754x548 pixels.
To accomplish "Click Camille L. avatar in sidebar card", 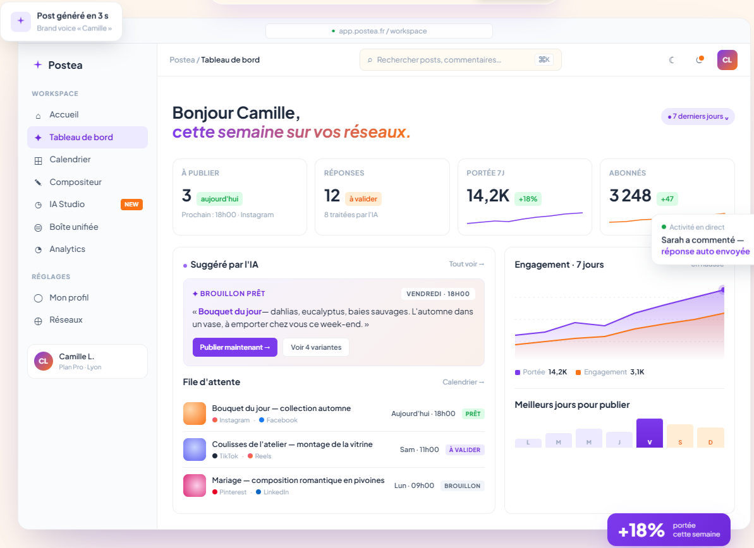I will (x=43, y=361).
